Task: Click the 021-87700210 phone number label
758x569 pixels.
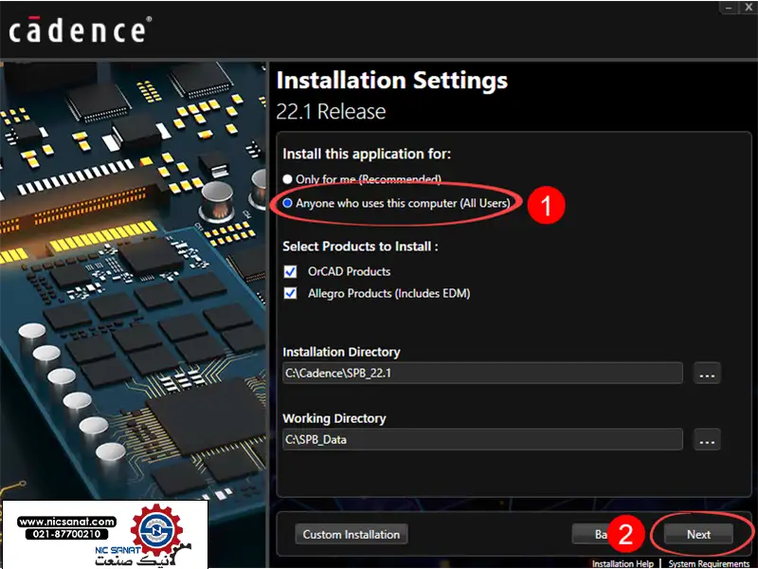Action: coord(66,535)
